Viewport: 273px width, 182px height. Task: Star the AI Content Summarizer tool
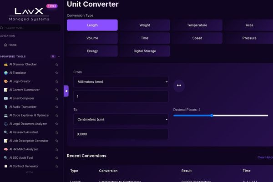(57, 90)
